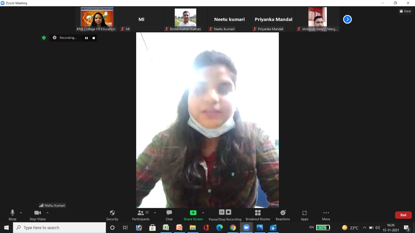Show hidden system tray icons
This screenshot has width=415, height=233.
coord(364,228)
